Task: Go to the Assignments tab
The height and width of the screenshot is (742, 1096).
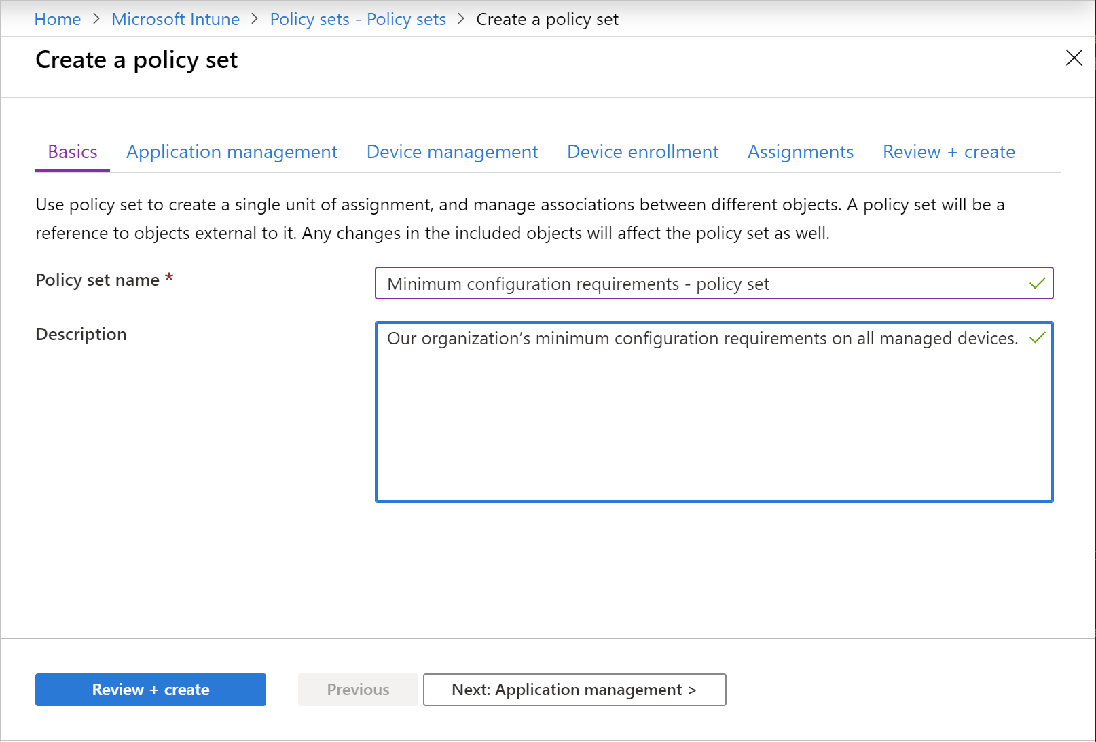Action: (801, 151)
